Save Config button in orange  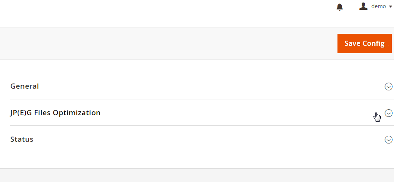coord(364,44)
